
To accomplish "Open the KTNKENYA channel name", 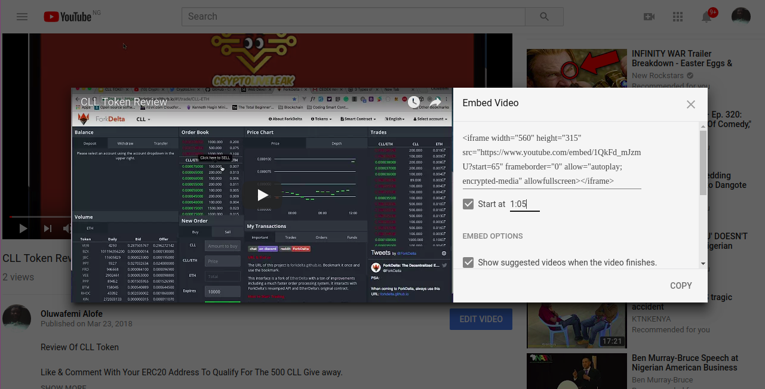I will click(652, 319).
